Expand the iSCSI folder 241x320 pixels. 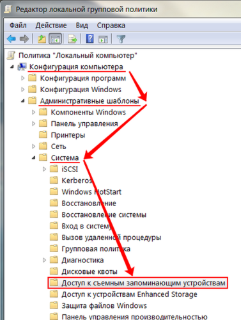coord(44,169)
